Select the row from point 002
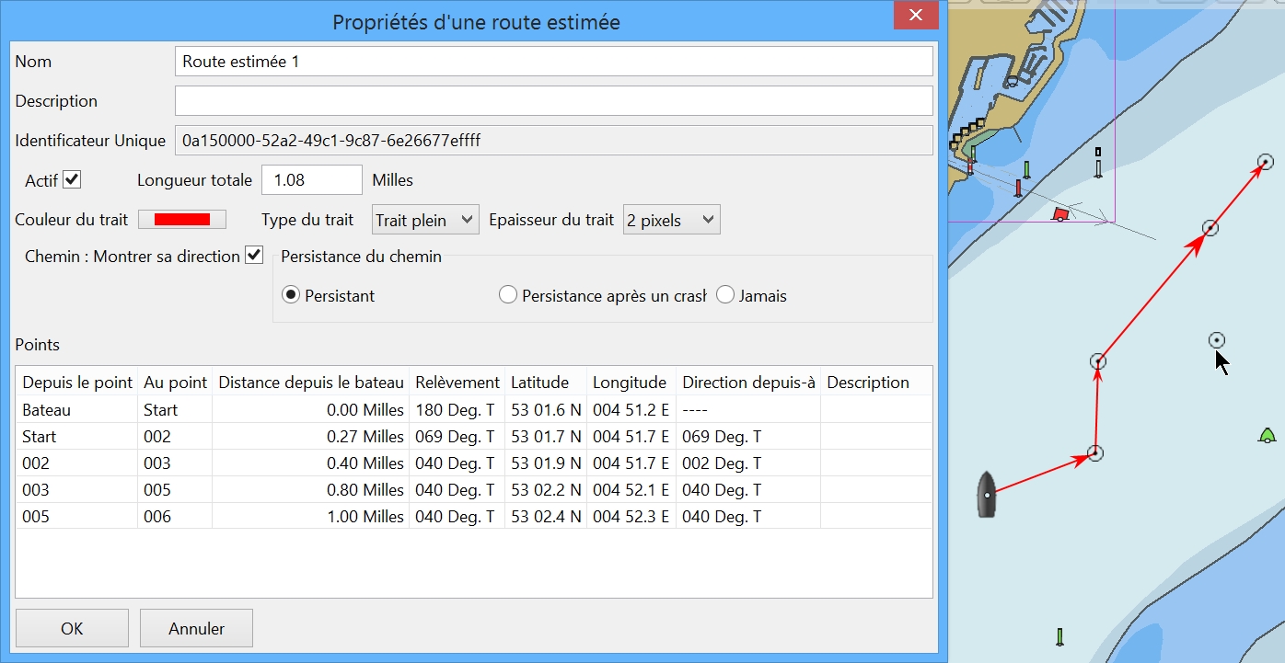The image size is (1285, 663). pos(474,463)
